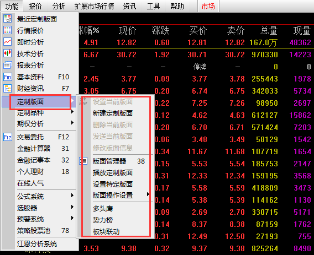This screenshot has width=314, height=255.
Task: Click the F10 基本资料 icon
Action: point(7,77)
